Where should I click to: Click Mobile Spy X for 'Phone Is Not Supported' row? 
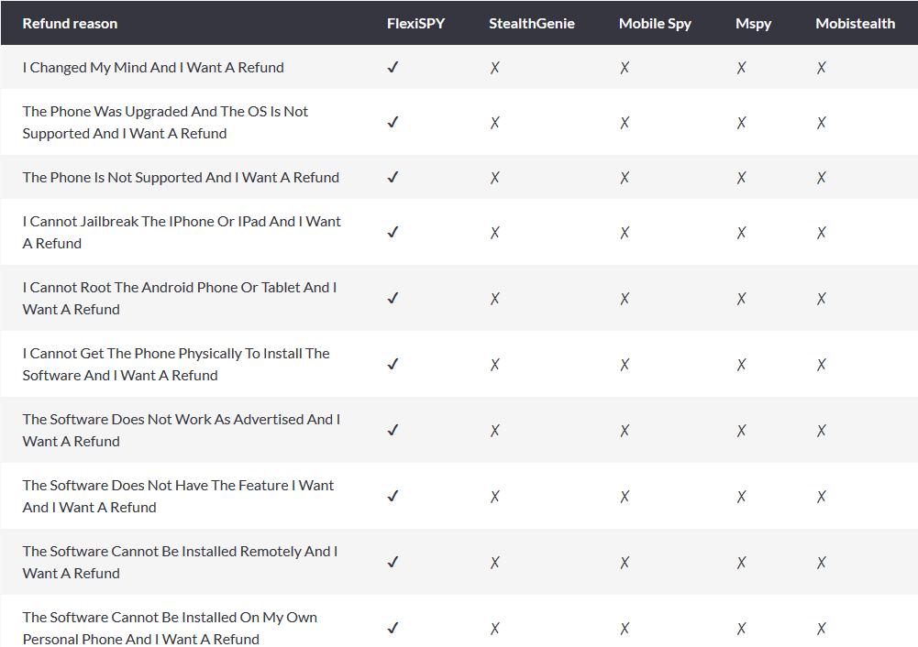[x=625, y=177]
